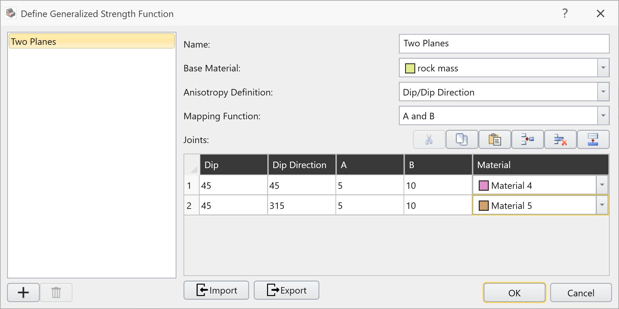Click the Dip column header

click(234, 165)
